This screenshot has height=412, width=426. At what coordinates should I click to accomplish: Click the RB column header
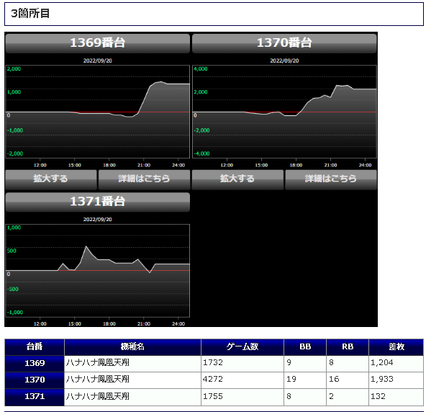click(348, 347)
